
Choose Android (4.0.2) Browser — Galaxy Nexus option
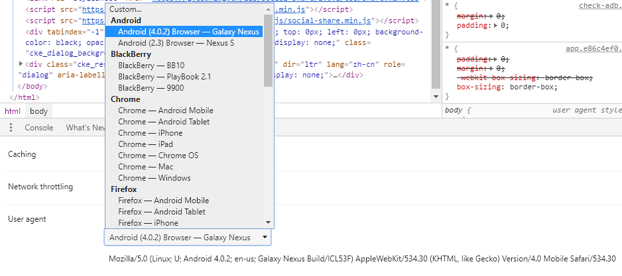click(184, 32)
